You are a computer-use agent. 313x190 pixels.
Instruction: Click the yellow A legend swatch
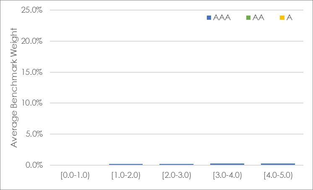(282, 18)
